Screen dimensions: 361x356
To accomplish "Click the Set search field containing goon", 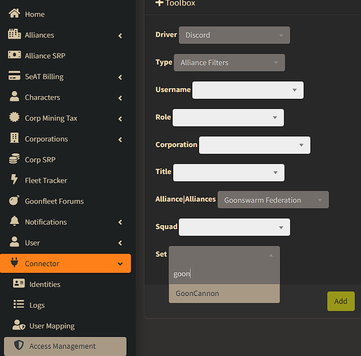I will [x=224, y=273].
